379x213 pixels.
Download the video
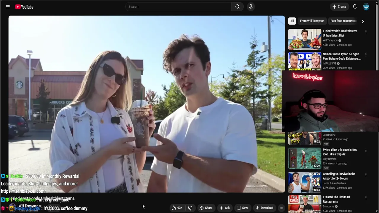click(264, 208)
